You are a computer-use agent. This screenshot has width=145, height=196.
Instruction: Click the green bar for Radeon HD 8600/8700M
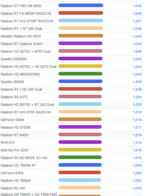point(80,74)
